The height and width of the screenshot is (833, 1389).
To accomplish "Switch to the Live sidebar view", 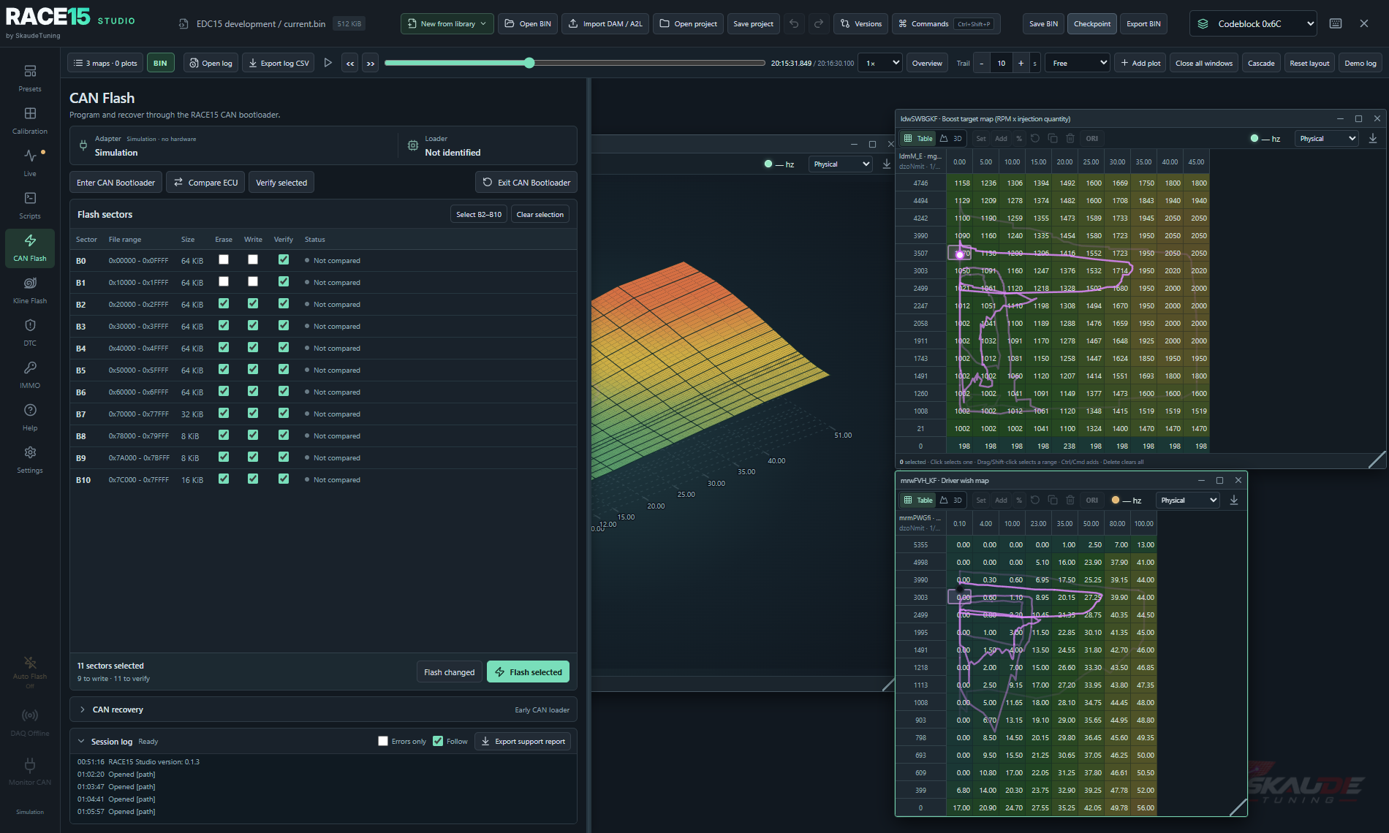I will click(30, 163).
